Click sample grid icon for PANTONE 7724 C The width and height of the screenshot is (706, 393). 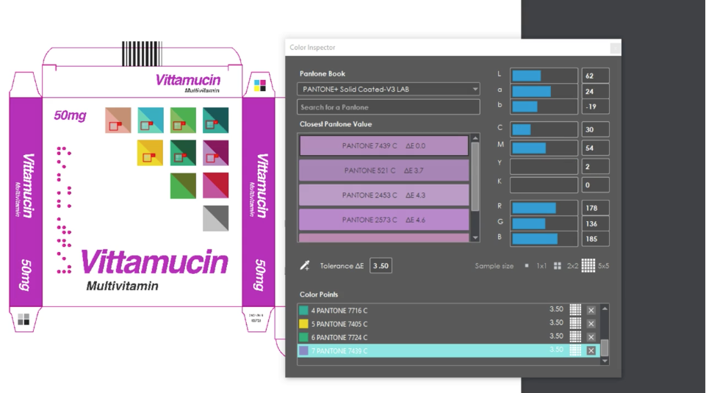(575, 336)
